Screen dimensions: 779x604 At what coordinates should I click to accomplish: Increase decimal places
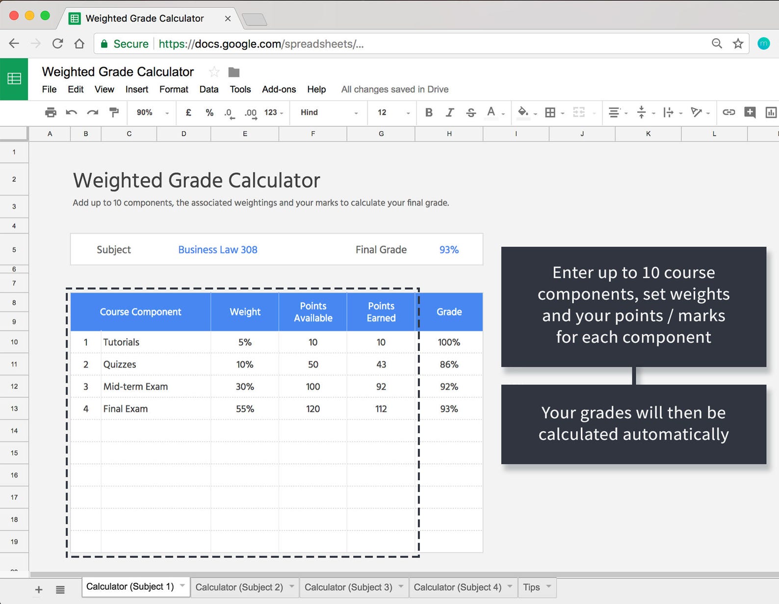click(x=251, y=113)
